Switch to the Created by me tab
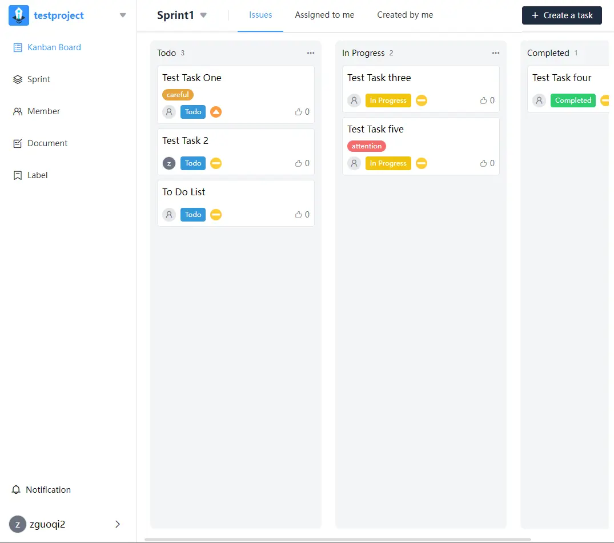Viewport: 614px width, 543px height. click(x=405, y=15)
